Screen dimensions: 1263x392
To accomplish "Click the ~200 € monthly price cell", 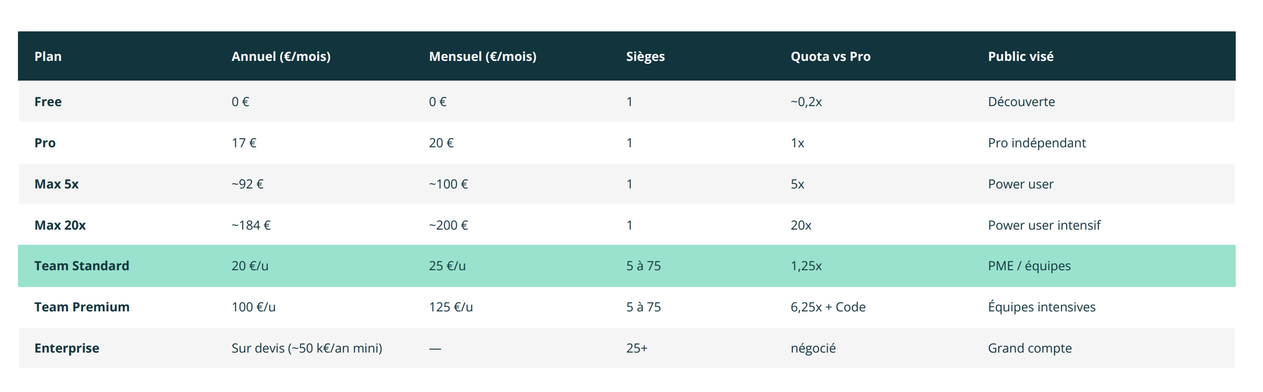I will pos(448,225).
